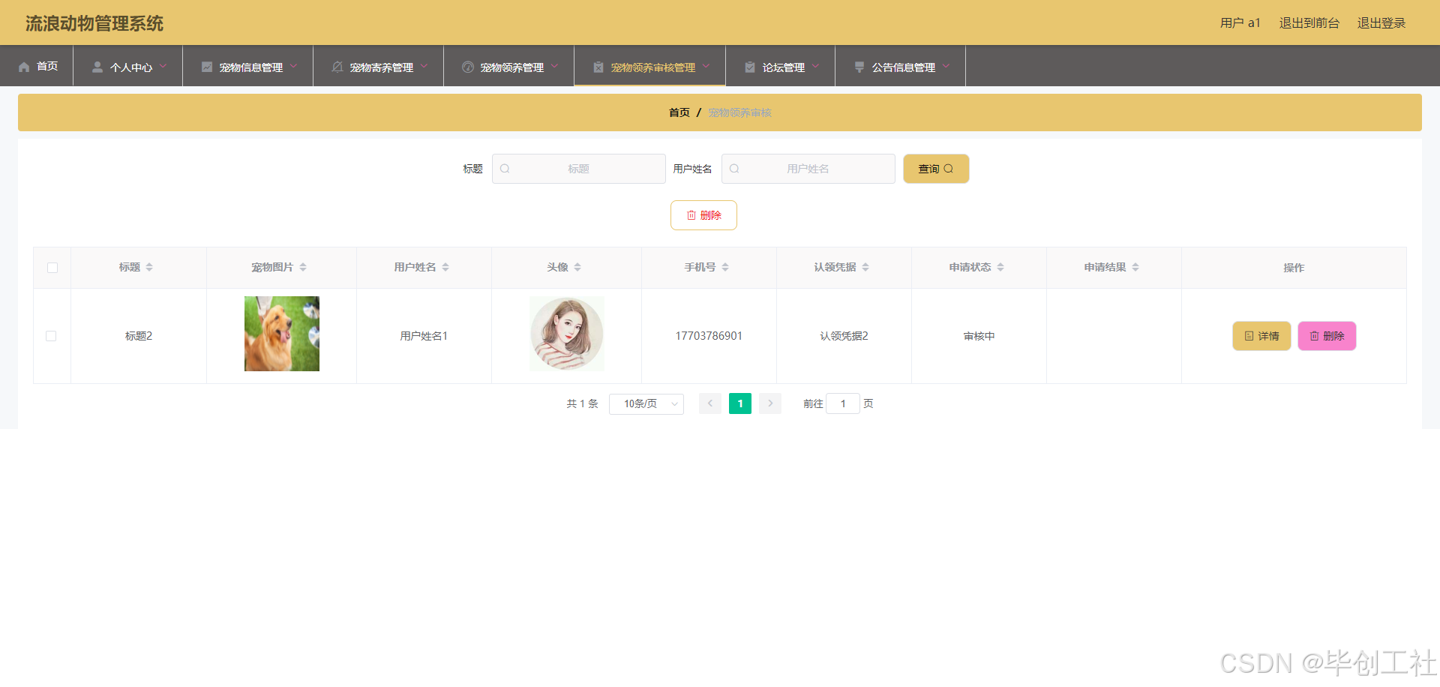Click the home icon beside 首页 nav item
The height and width of the screenshot is (687, 1440).
pyautogui.click(x=25, y=66)
